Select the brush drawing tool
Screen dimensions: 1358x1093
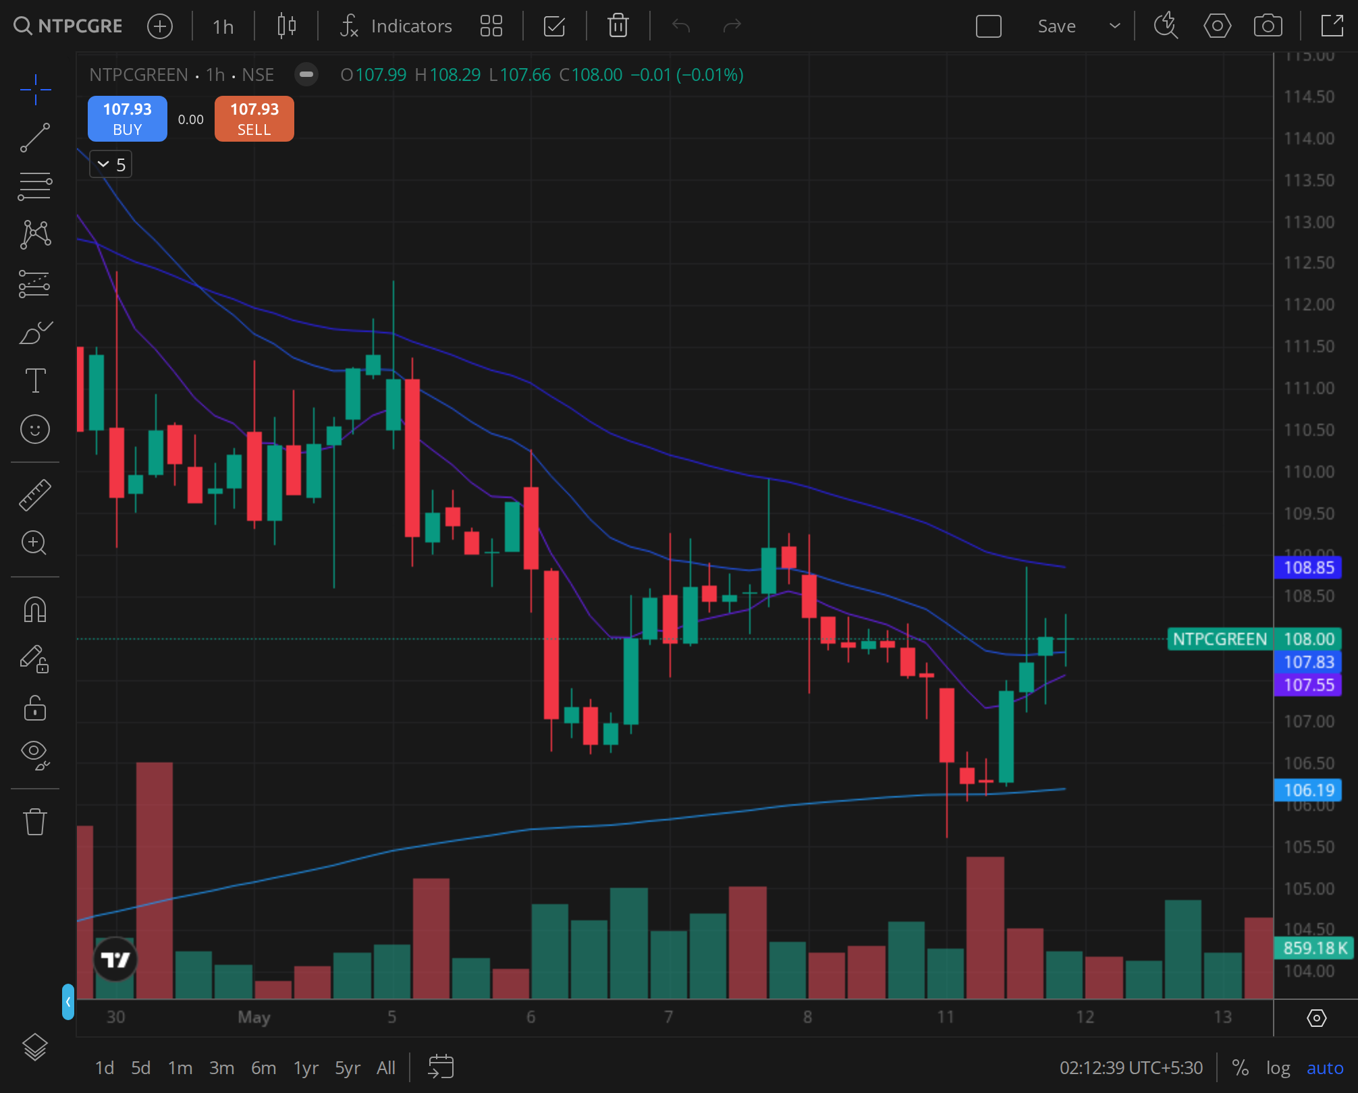pos(35,332)
